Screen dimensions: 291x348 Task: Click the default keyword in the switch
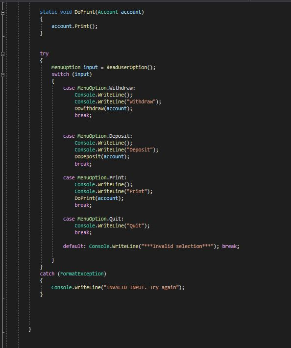[73, 247]
